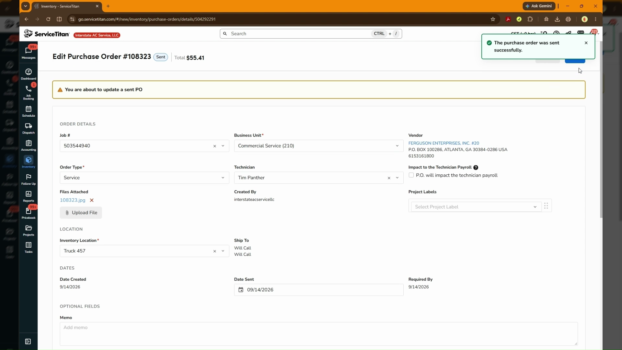Open the Reports sidebar icon

(29, 196)
